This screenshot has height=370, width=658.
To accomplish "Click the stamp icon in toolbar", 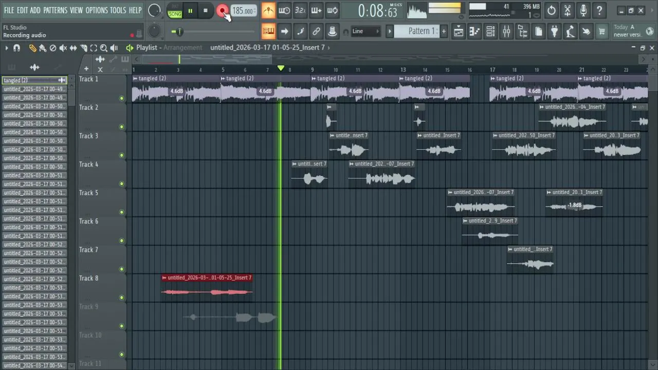I will point(332,31).
